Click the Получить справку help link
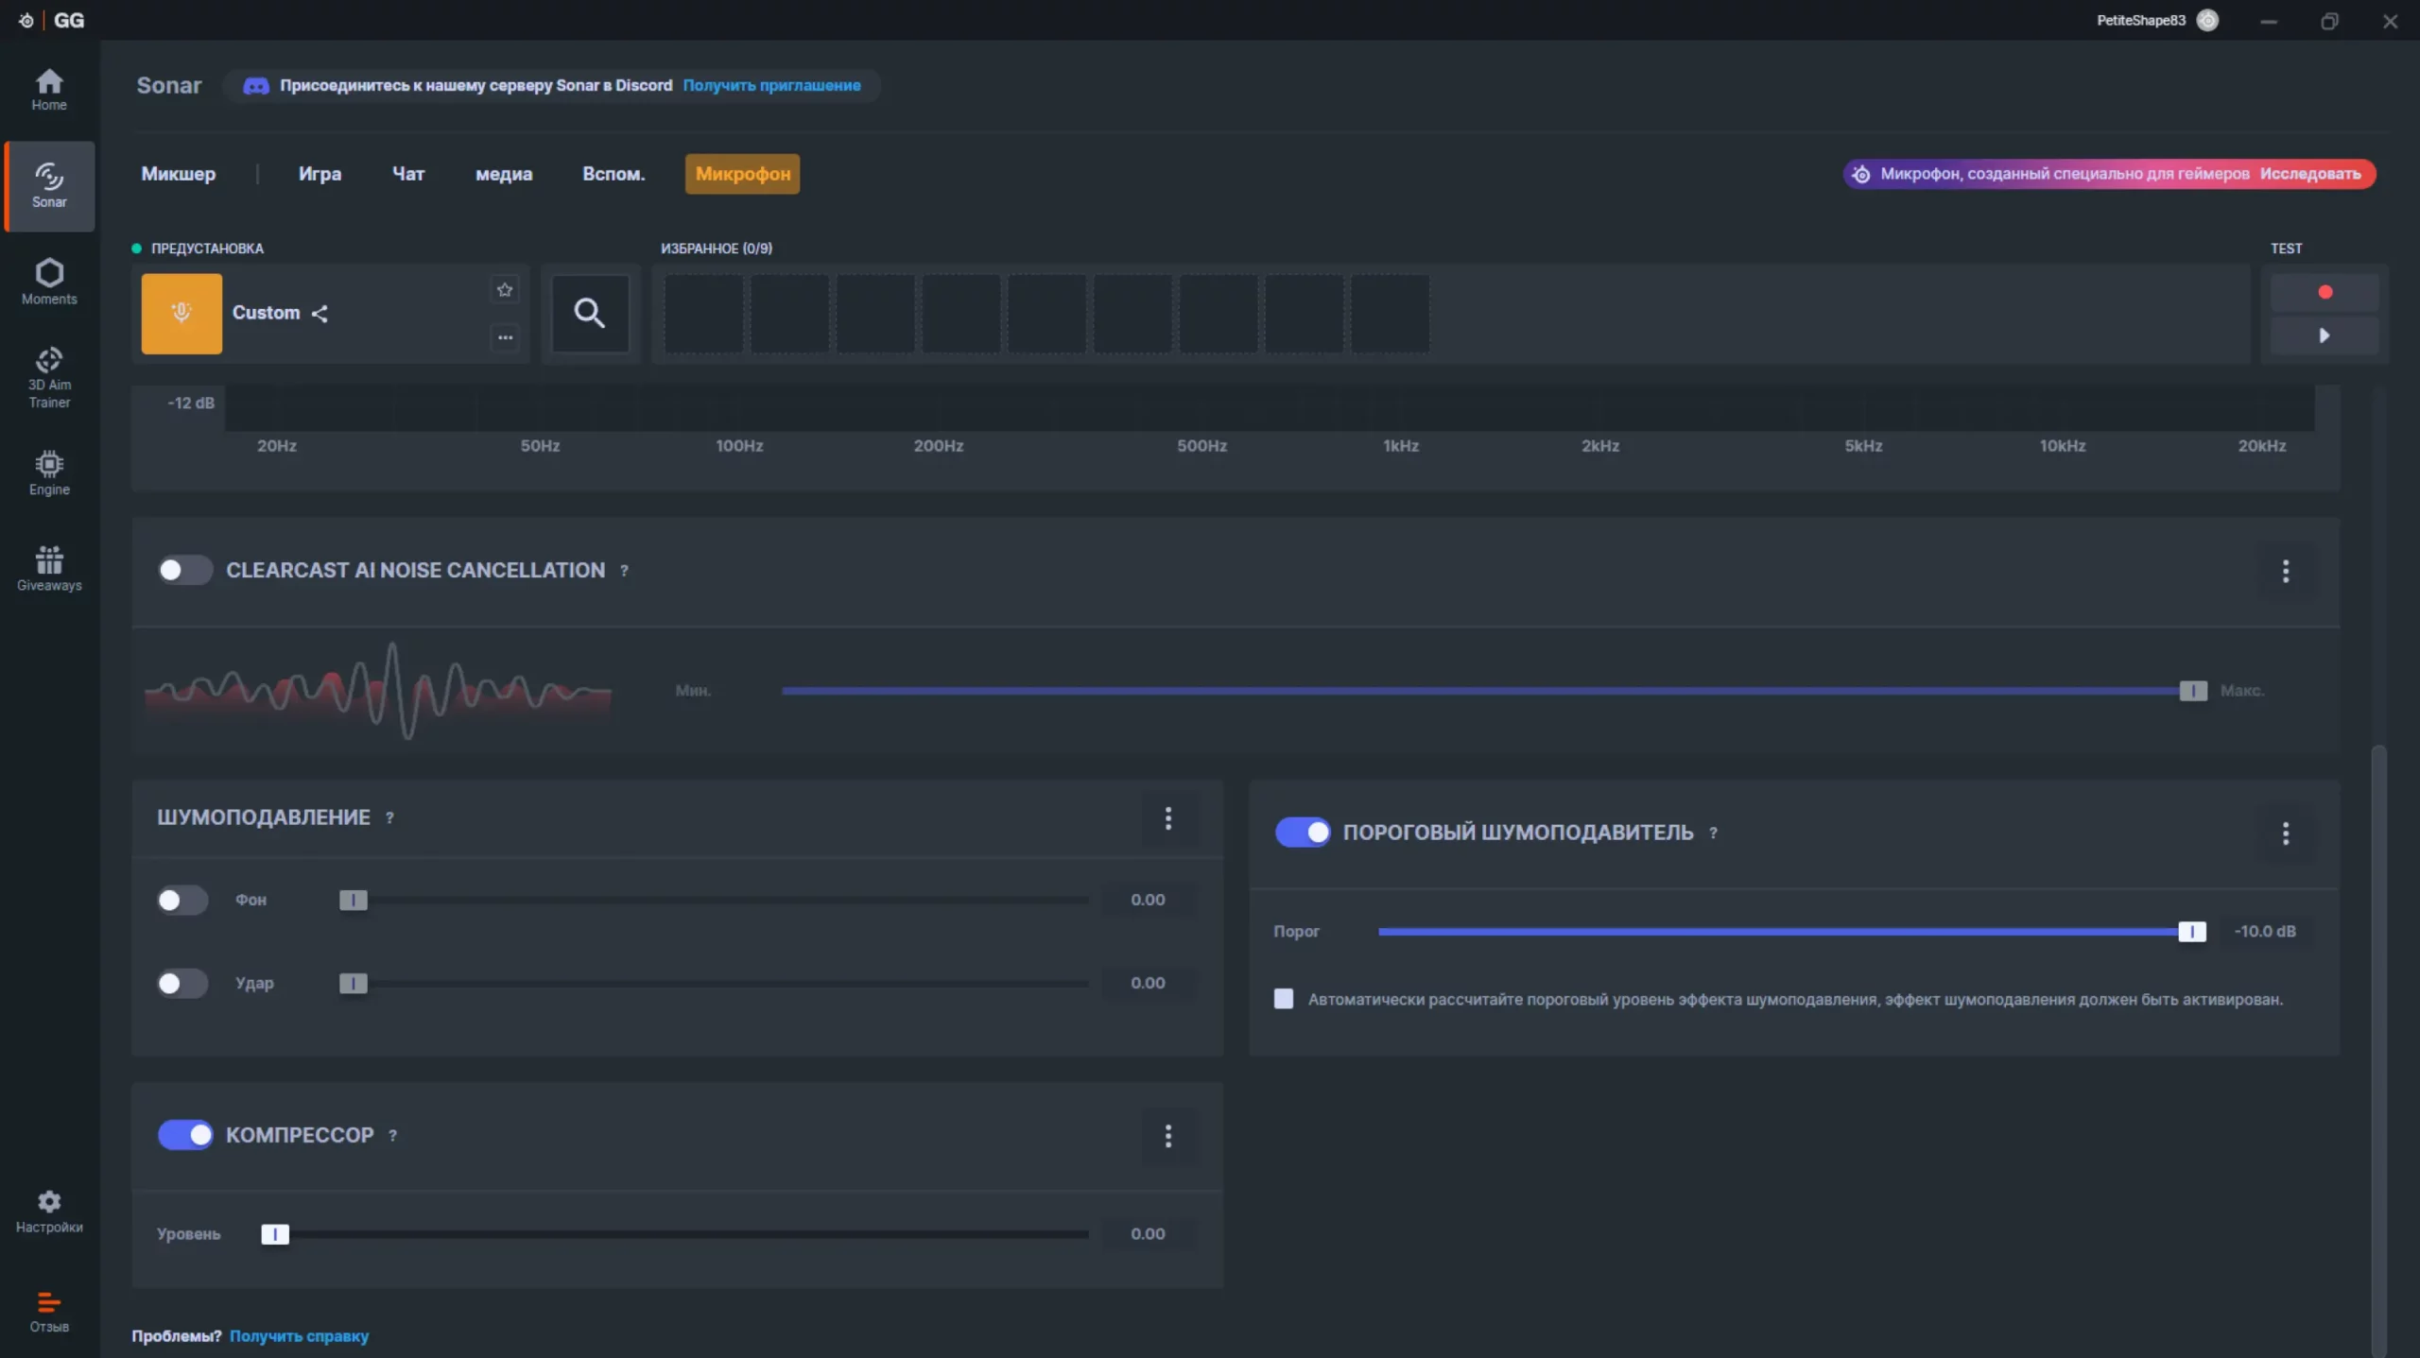 click(299, 1336)
